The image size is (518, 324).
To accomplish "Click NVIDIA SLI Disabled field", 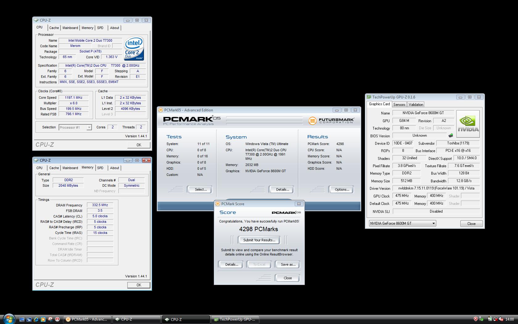I will pos(436,211).
